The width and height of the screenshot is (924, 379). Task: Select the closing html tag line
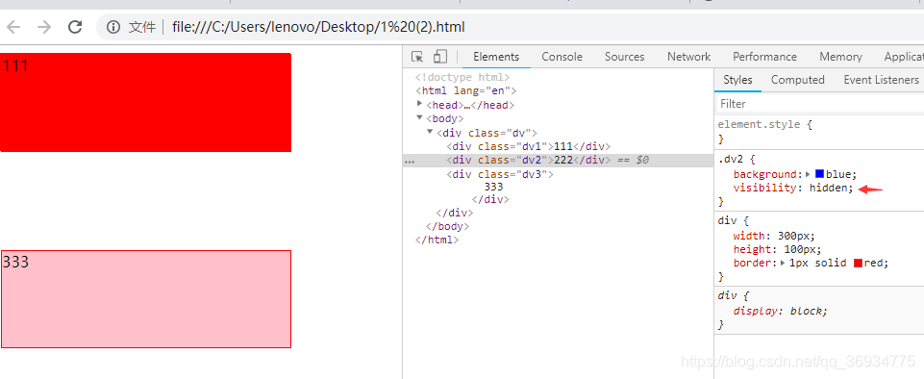point(437,240)
